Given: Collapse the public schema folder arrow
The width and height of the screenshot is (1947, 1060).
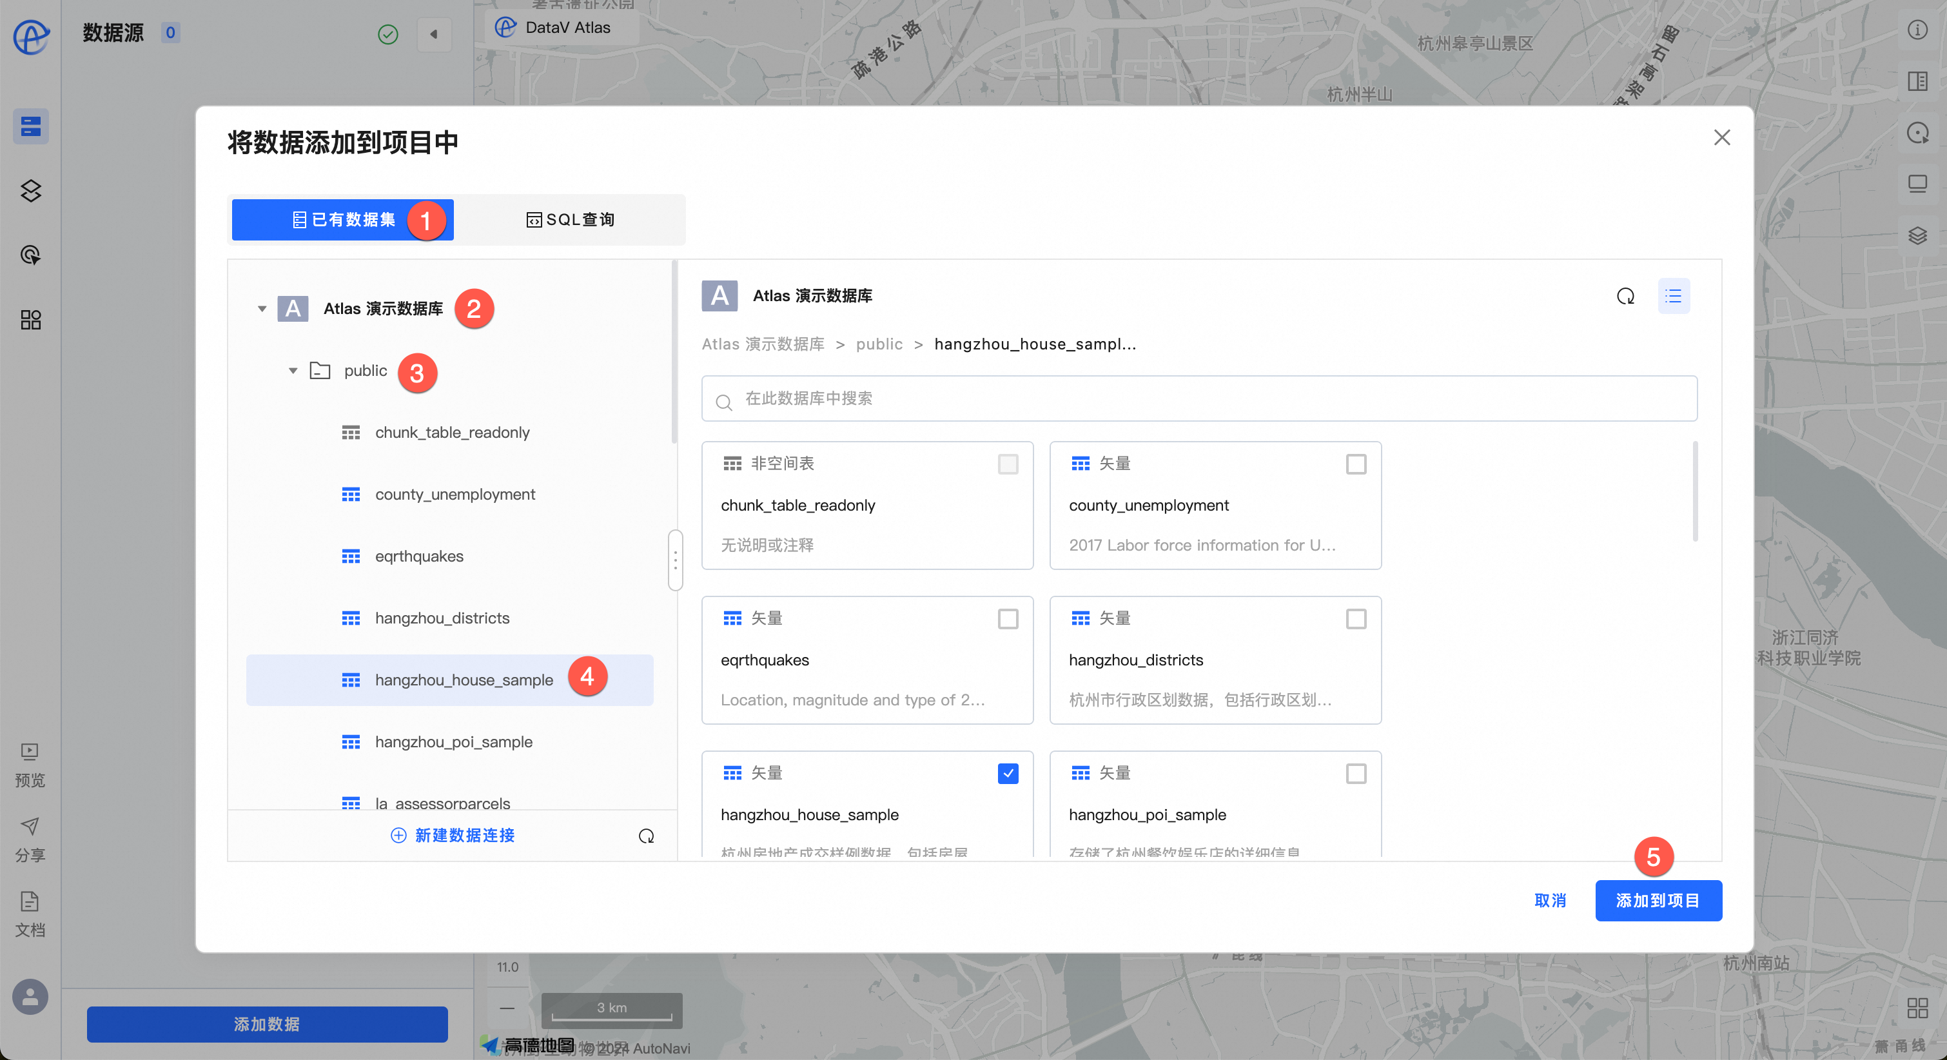Looking at the screenshot, I should 293,371.
